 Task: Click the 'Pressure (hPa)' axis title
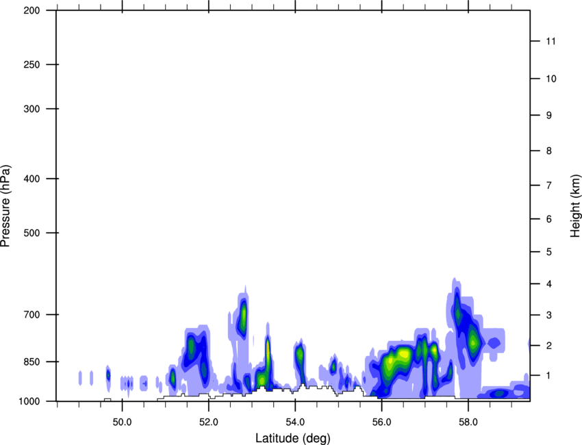click(x=5, y=206)
